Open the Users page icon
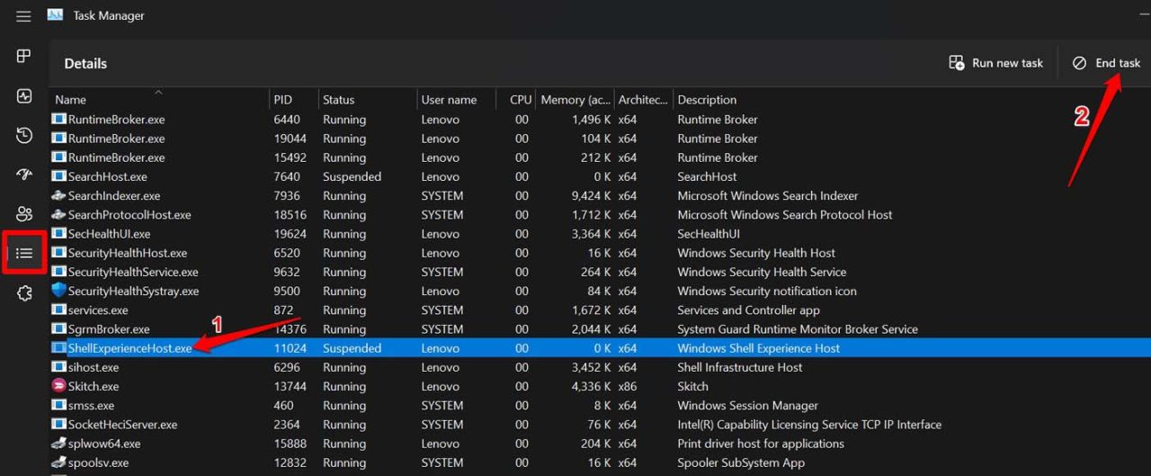 [x=24, y=214]
